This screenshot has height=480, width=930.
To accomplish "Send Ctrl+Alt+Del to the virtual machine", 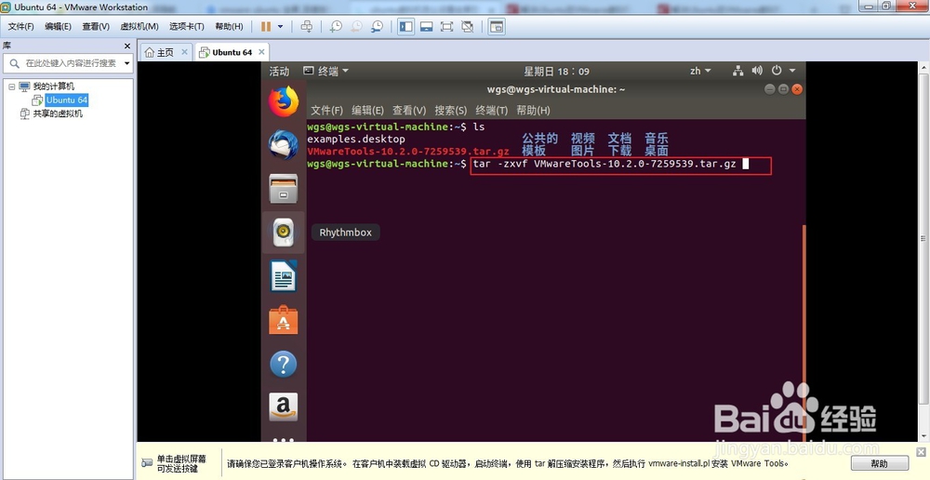I will point(307,27).
